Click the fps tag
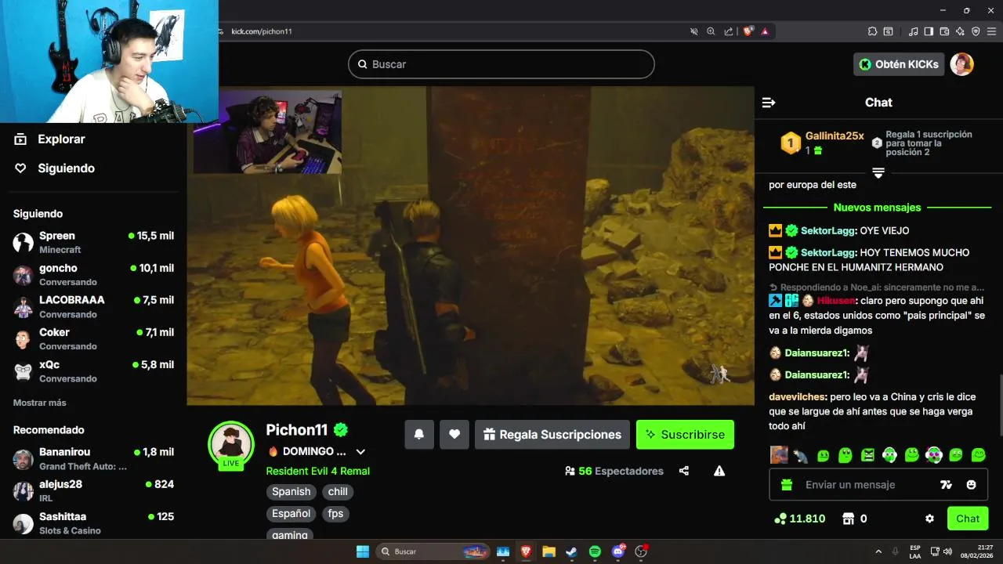 pos(335,514)
